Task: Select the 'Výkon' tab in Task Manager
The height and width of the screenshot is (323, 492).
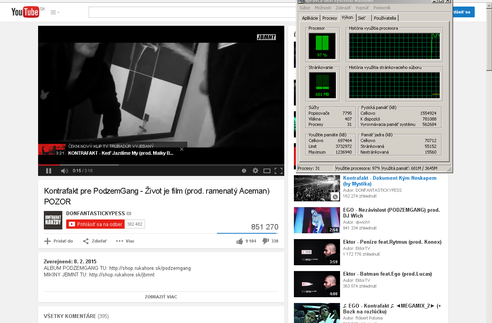Action: coord(347,18)
